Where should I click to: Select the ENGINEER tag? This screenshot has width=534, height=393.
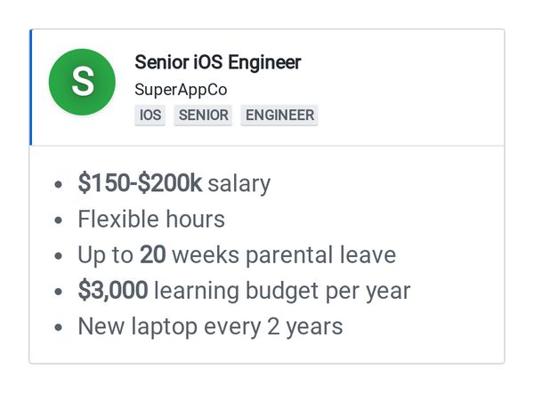[279, 115]
